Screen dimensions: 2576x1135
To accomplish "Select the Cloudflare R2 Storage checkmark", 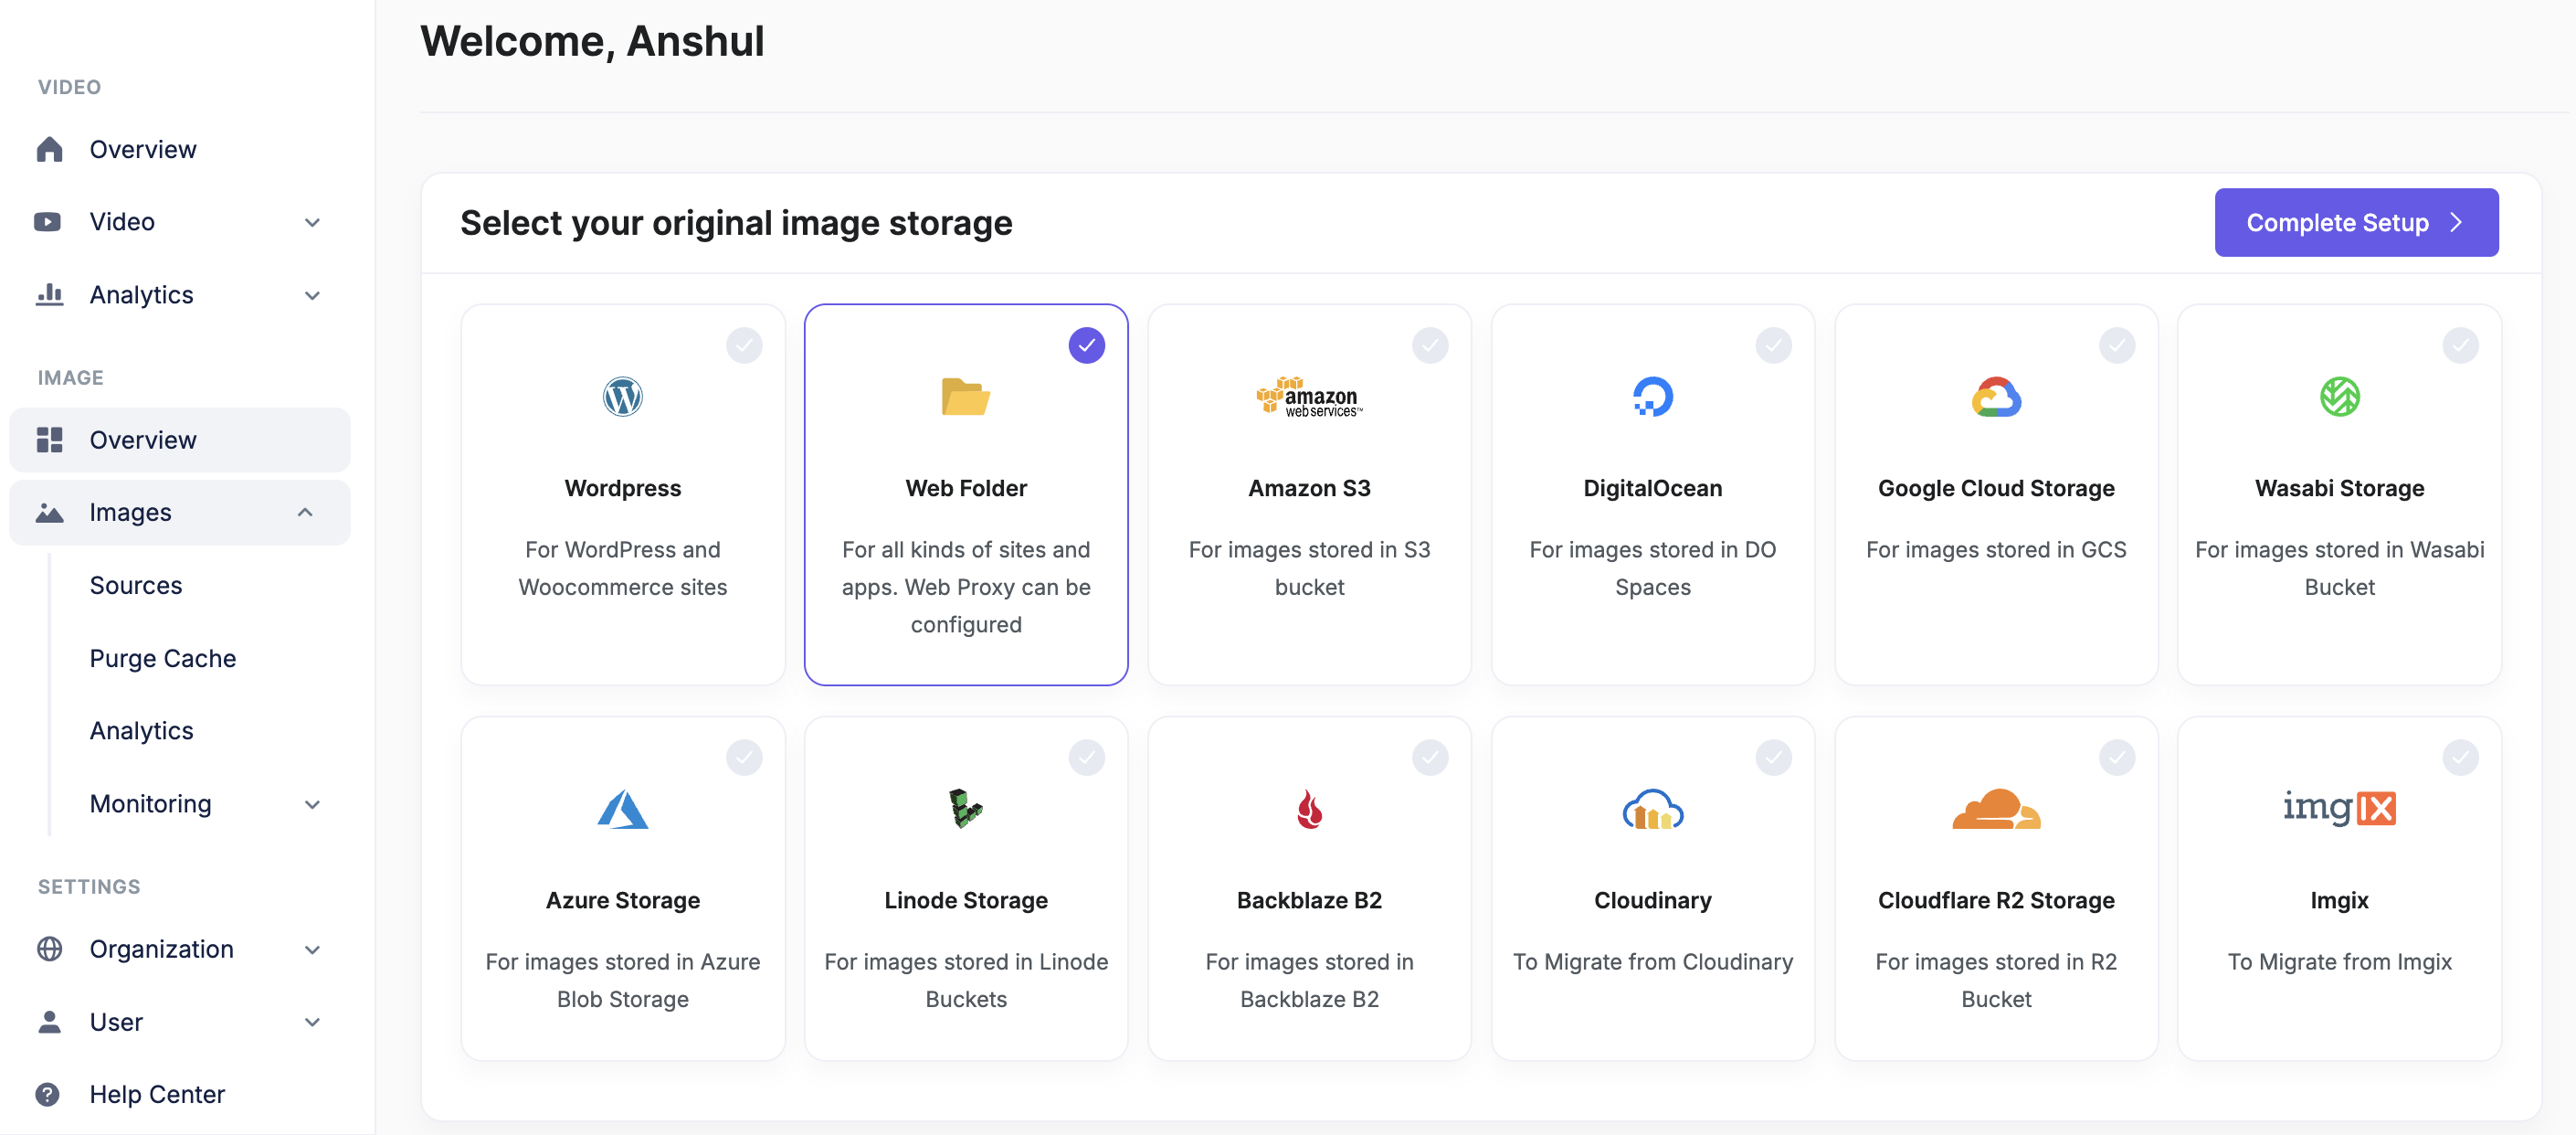I will [2117, 758].
